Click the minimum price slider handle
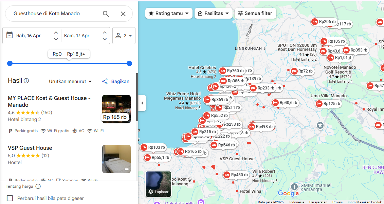Viewport: 384px width, 204px height. (10, 63)
